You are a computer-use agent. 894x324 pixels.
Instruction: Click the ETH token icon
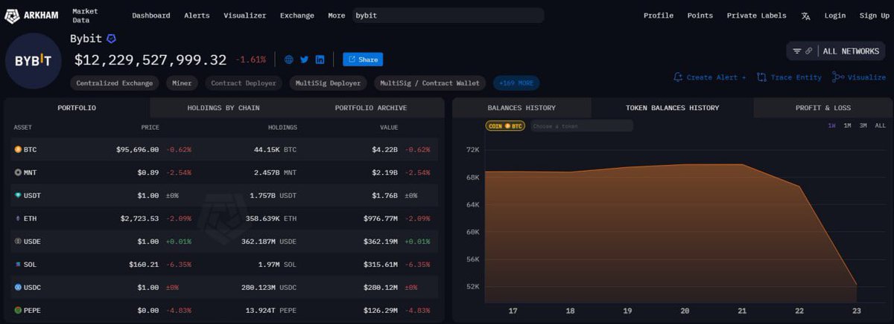(x=18, y=218)
